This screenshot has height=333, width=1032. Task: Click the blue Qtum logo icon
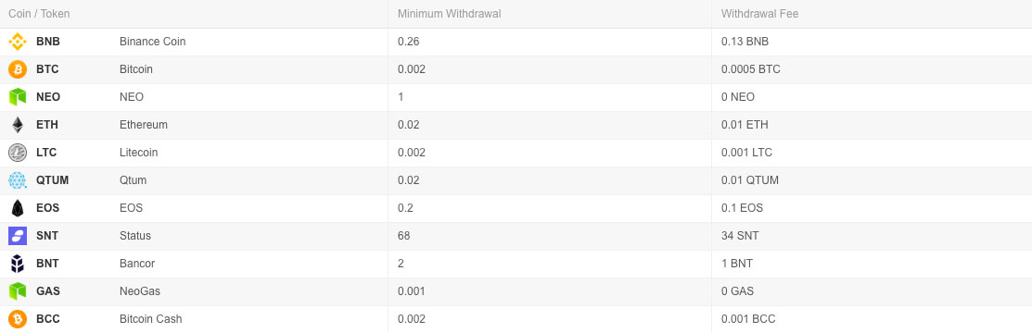pyautogui.click(x=17, y=180)
